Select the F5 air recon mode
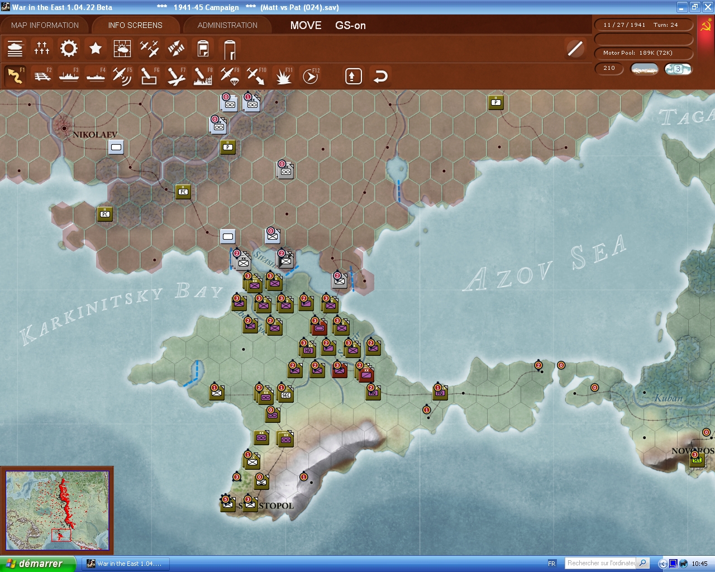This screenshot has height=572, width=715. 122,75
